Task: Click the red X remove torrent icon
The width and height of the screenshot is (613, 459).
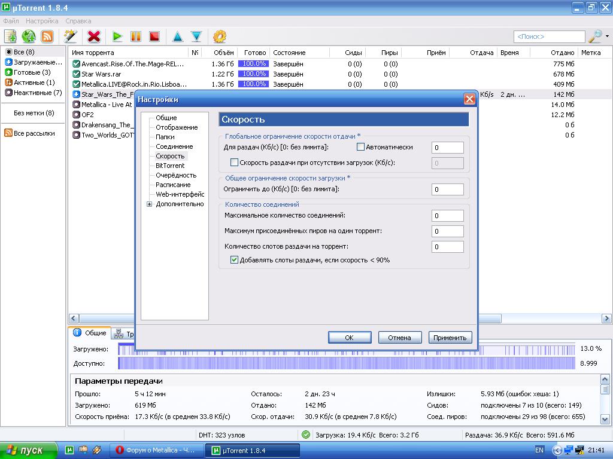Action: coord(94,36)
